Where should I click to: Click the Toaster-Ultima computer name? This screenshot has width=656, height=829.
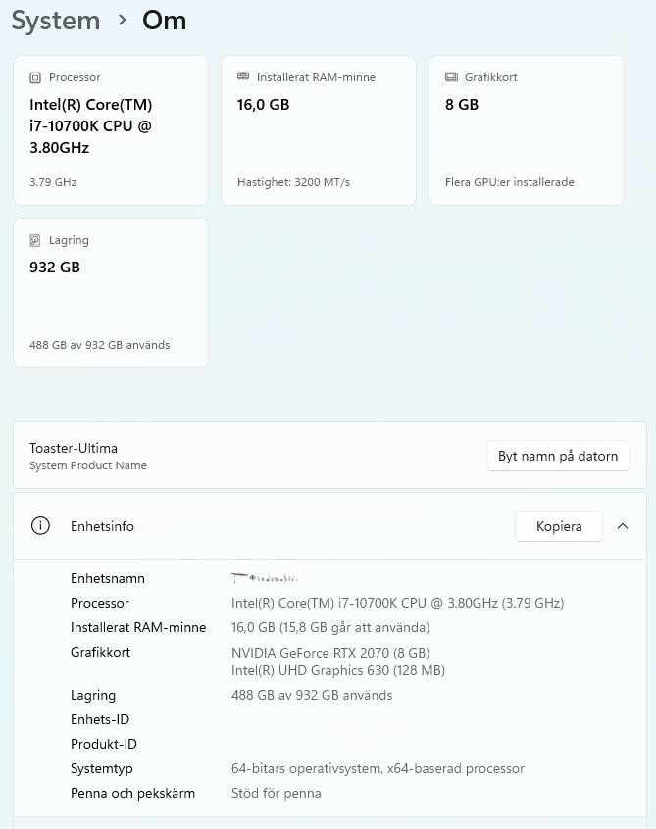coord(74,448)
